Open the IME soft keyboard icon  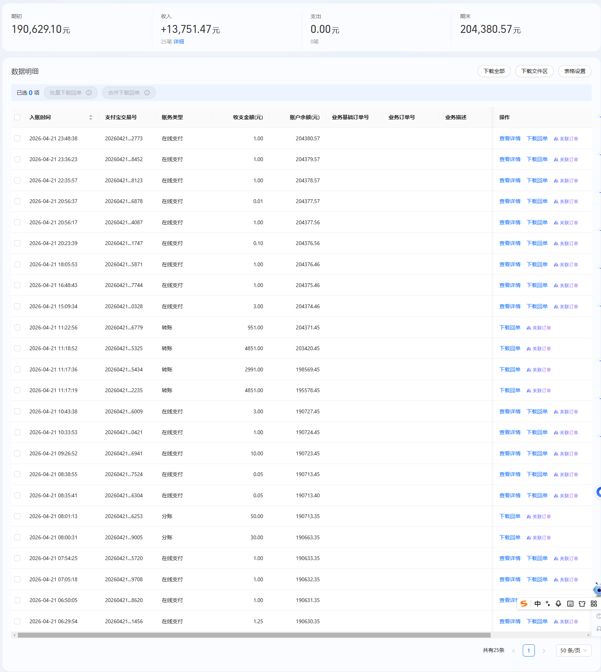click(x=570, y=604)
